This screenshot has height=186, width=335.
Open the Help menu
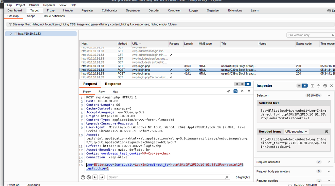(73, 5)
